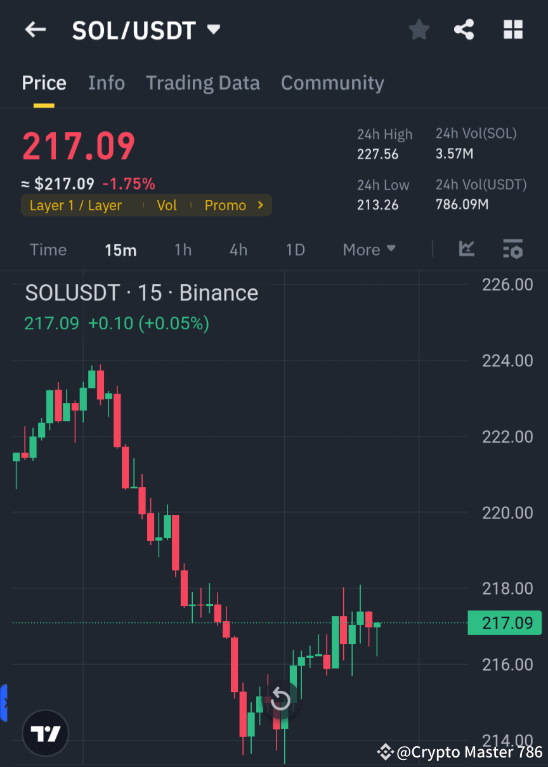The height and width of the screenshot is (767, 548).
Task: Open the SOL/USDT pair selector dropdown
Action: click(213, 29)
